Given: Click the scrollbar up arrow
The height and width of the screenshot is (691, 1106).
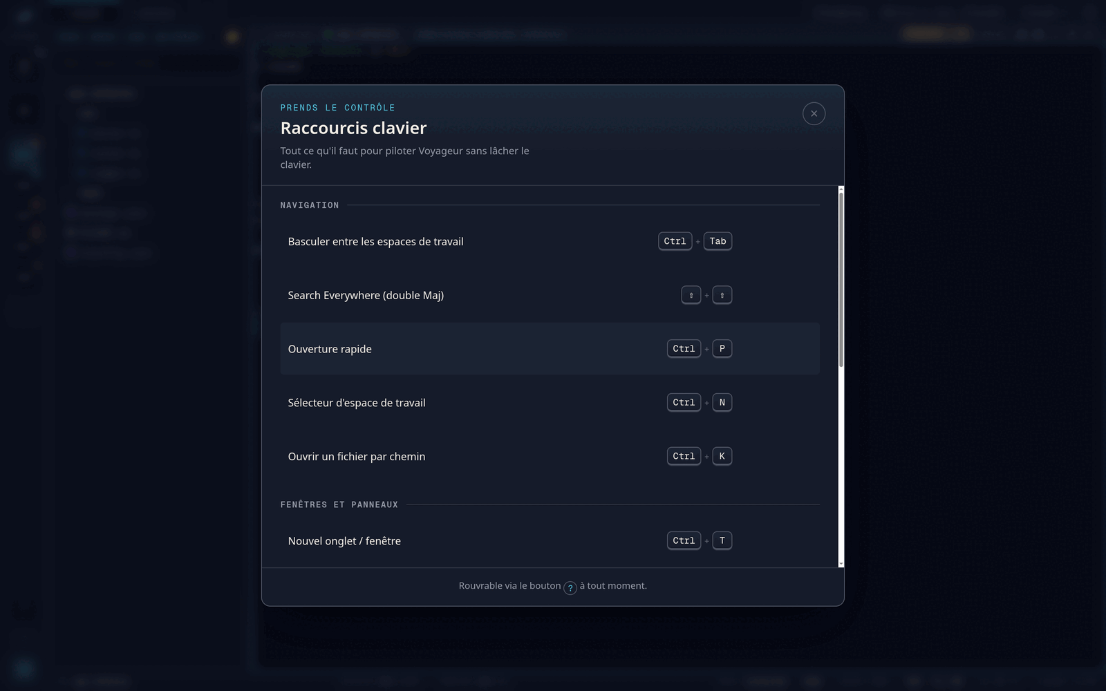Looking at the screenshot, I should point(841,189).
